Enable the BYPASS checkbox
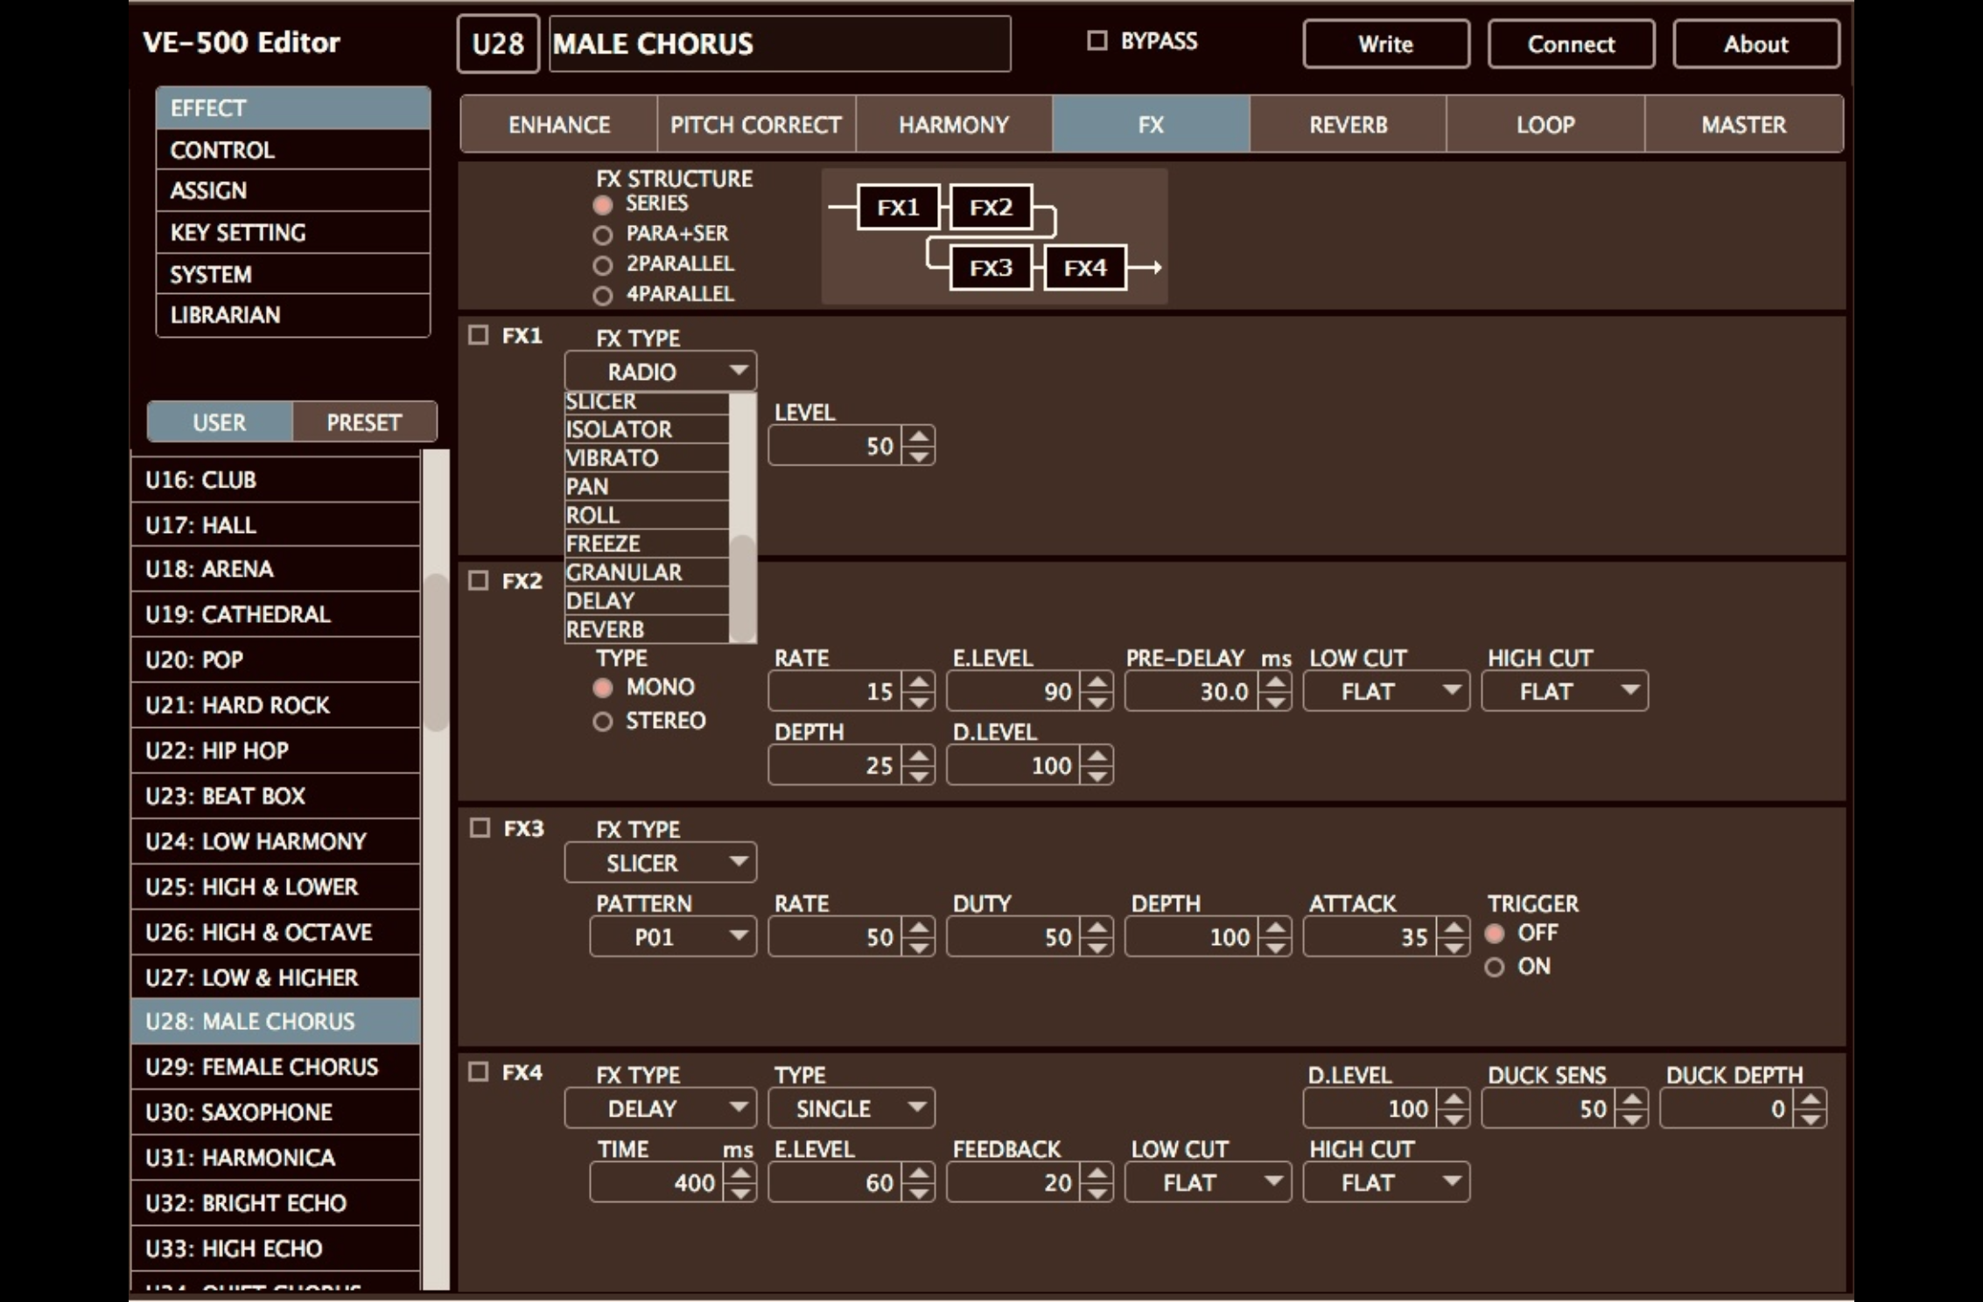This screenshot has height=1302, width=1983. pos(1097,40)
